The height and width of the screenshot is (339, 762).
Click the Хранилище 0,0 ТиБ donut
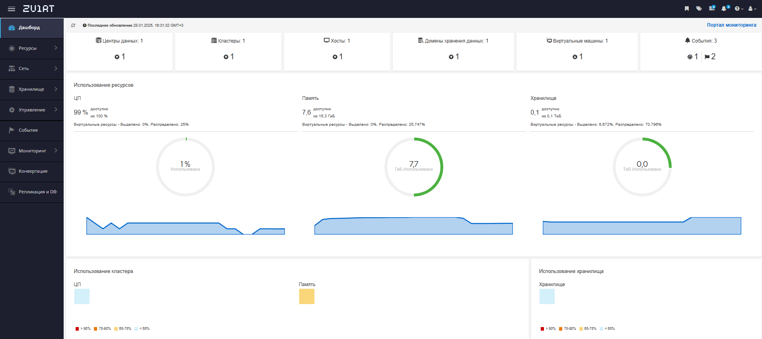(642, 167)
